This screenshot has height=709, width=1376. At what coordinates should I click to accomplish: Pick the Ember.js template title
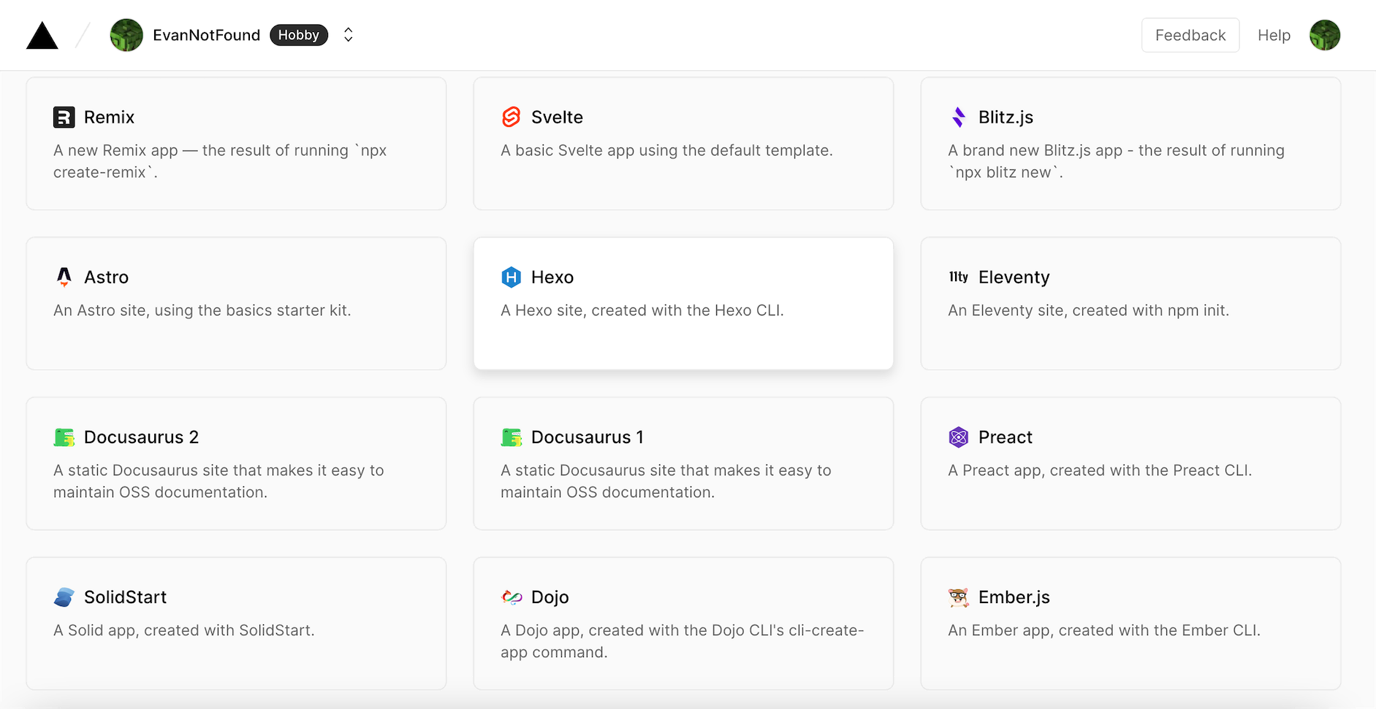pos(1014,597)
